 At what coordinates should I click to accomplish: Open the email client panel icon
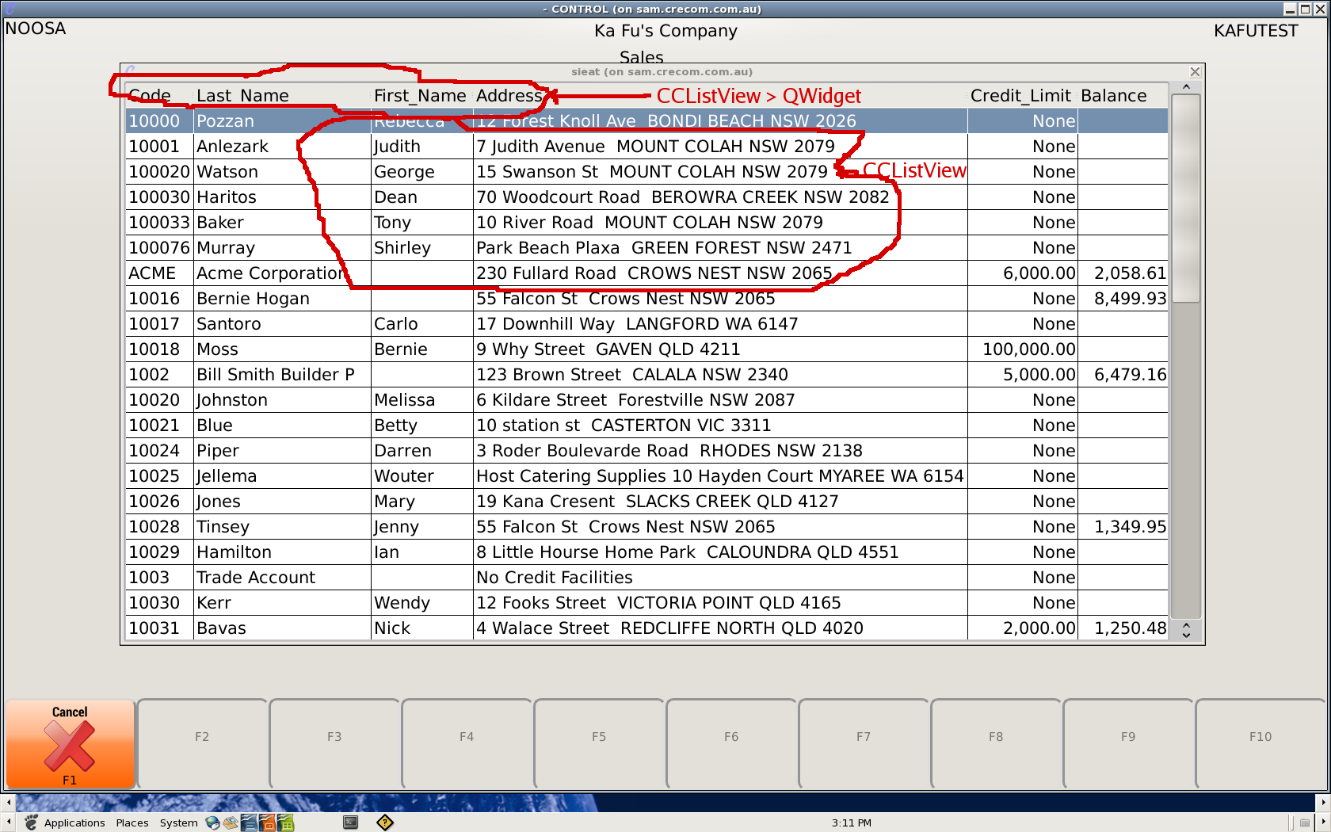click(231, 822)
